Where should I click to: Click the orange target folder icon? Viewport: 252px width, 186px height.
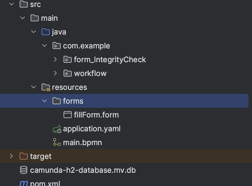[x=23, y=156]
